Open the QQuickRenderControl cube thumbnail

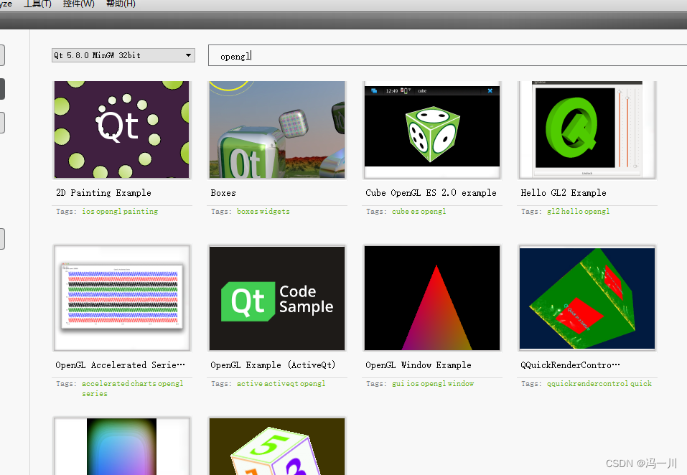(587, 298)
